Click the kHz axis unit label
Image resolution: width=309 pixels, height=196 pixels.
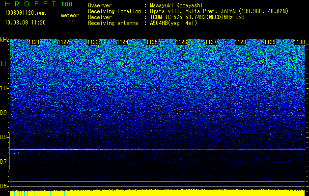click(x=4, y=40)
